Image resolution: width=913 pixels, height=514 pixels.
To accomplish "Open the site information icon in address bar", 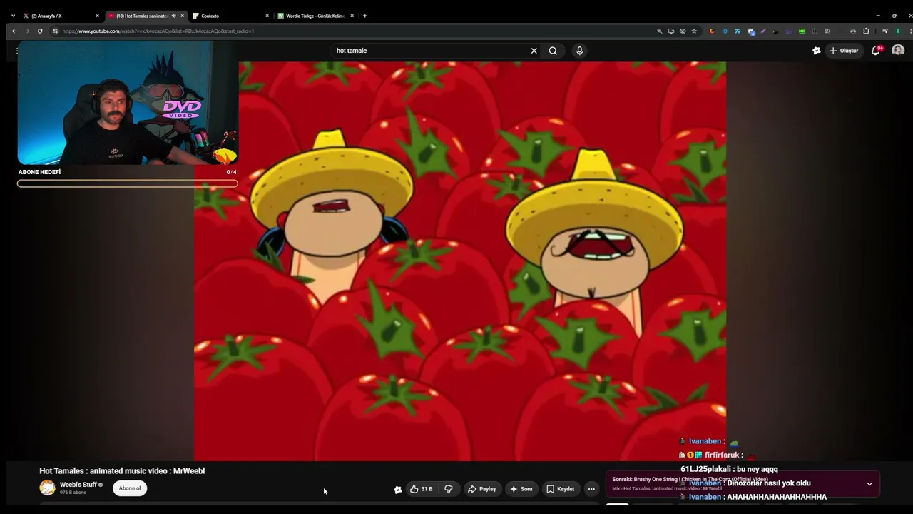I will tap(56, 31).
